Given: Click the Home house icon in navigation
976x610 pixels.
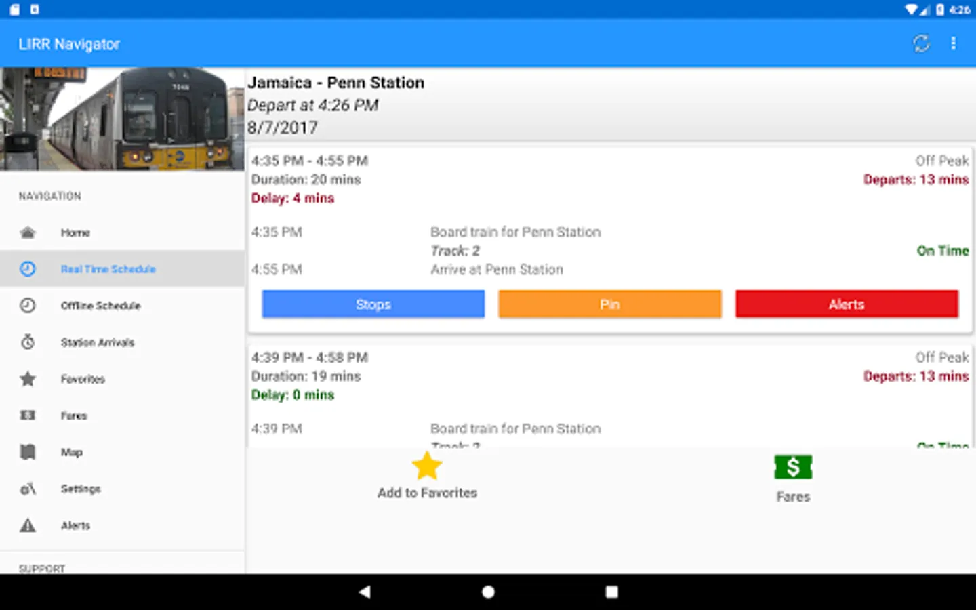Looking at the screenshot, I should pos(28,232).
